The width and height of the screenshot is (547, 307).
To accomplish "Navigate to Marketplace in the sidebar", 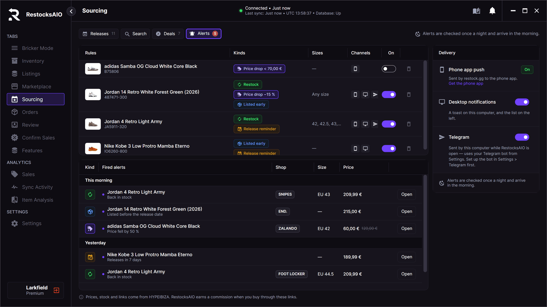I will [x=36, y=87].
